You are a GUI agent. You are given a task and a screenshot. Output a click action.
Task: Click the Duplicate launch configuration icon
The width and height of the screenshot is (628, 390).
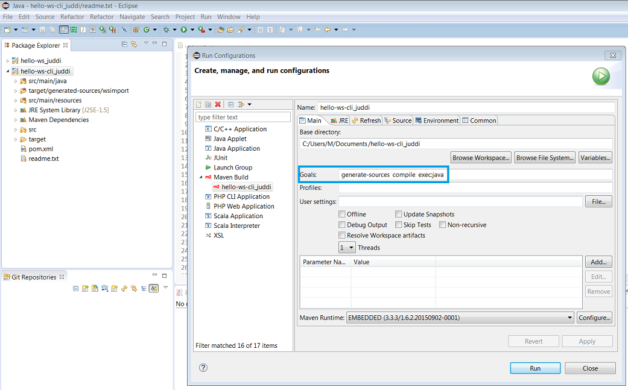(208, 104)
